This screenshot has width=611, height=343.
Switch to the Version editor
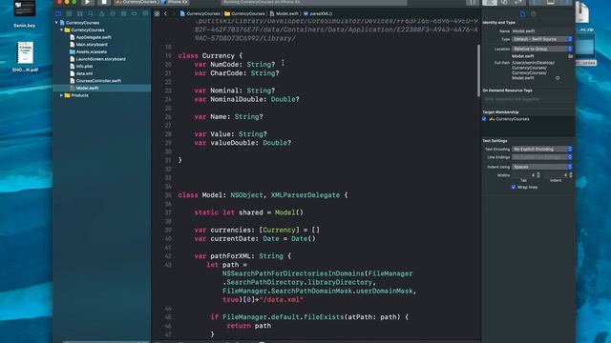[x=517, y=2]
